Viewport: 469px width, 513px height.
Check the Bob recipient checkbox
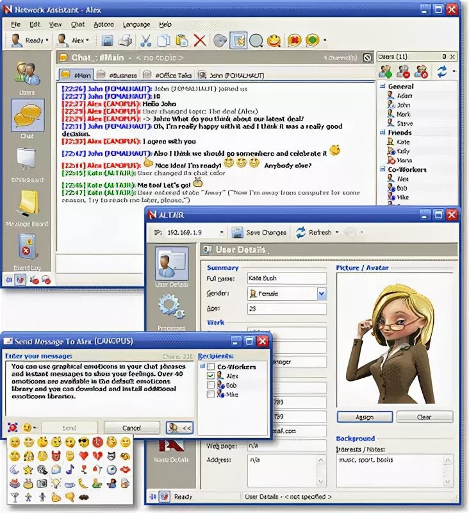(211, 385)
